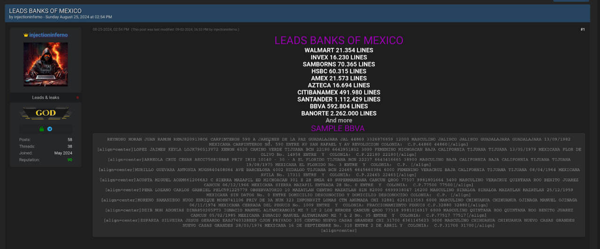Click the last modified notice text
This screenshot has width=600, height=249.
click(x=185, y=29)
